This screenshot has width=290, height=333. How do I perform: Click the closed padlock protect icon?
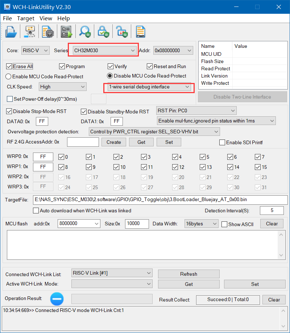pyautogui.click(x=103, y=32)
